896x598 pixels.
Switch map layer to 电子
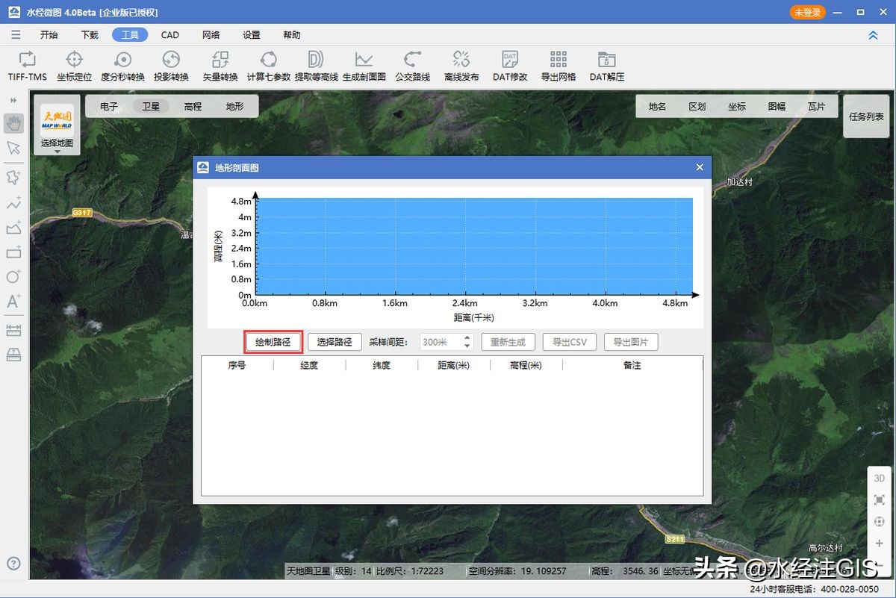[109, 107]
